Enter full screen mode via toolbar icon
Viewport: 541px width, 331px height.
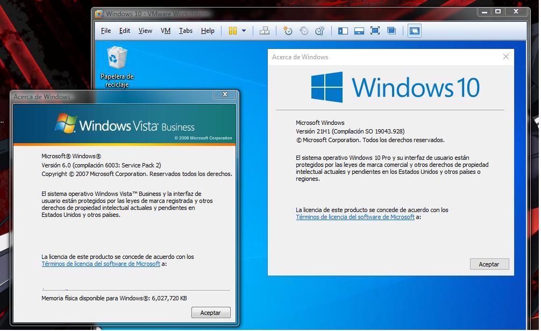tap(375, 31)
